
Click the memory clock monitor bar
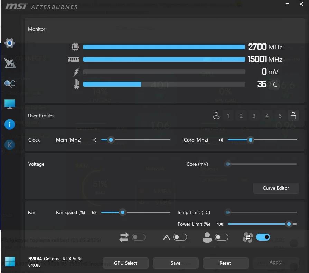[x=164, y=59]
